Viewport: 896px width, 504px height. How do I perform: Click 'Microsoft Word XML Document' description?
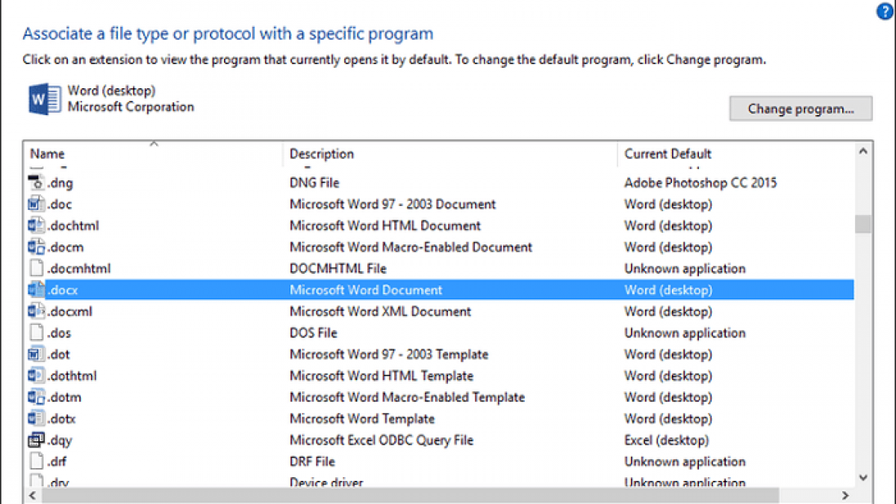[x=381, y=311]
